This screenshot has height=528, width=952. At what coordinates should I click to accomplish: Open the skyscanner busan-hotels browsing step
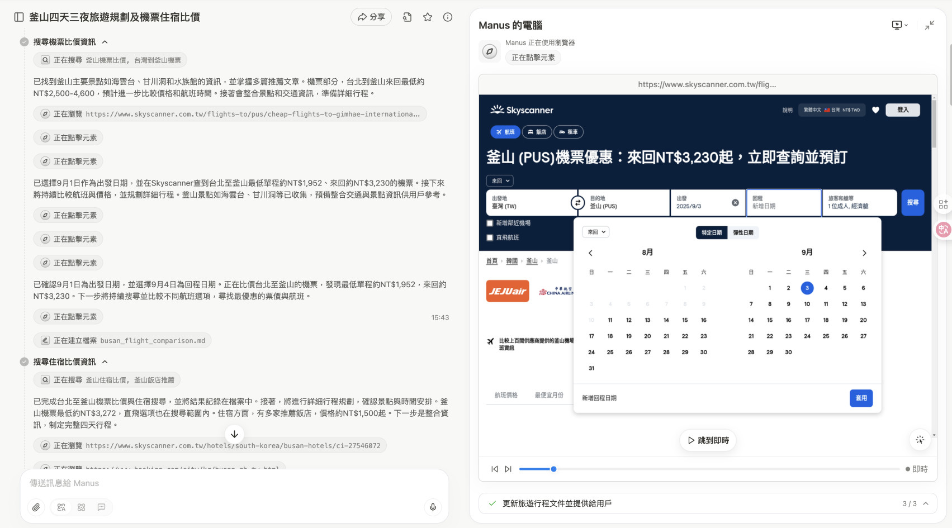pyautogui.click(x=210, y=445)
